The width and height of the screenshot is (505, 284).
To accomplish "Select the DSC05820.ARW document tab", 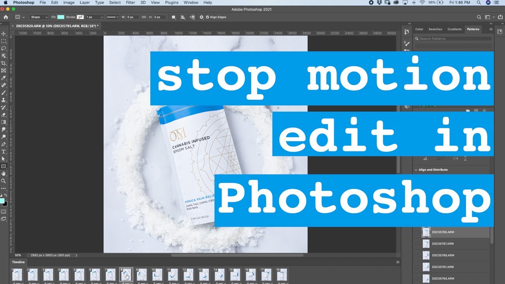I will point(58,26).
